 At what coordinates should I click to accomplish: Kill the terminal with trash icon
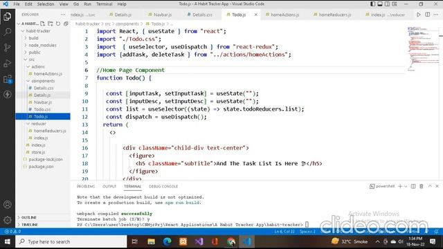[x=422, y=186]
